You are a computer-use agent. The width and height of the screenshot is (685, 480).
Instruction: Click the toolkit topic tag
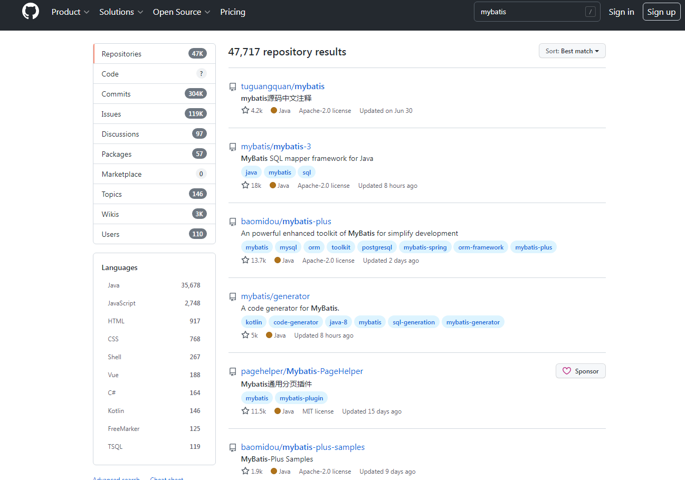point(341,247)
